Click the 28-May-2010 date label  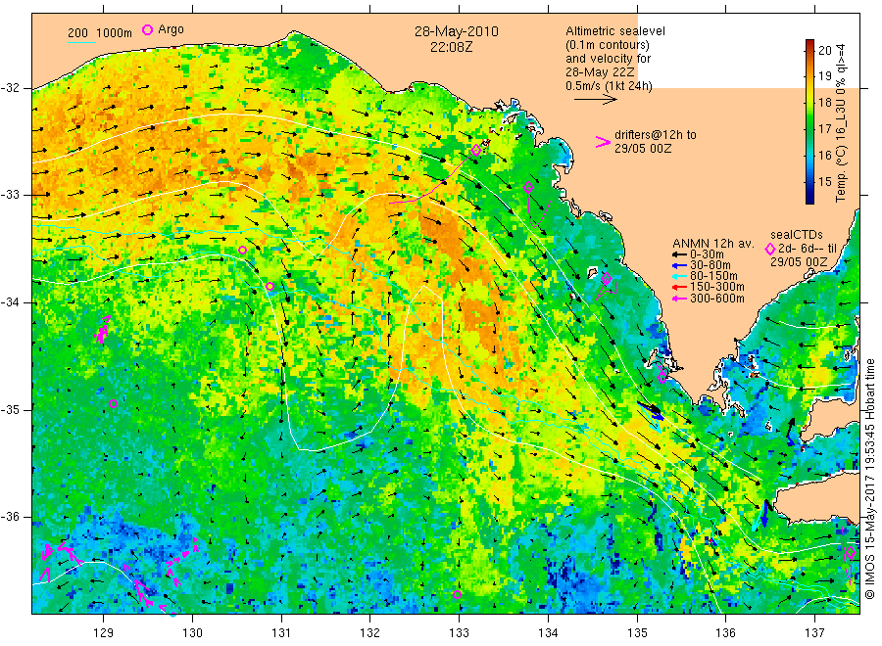[456, 31]
